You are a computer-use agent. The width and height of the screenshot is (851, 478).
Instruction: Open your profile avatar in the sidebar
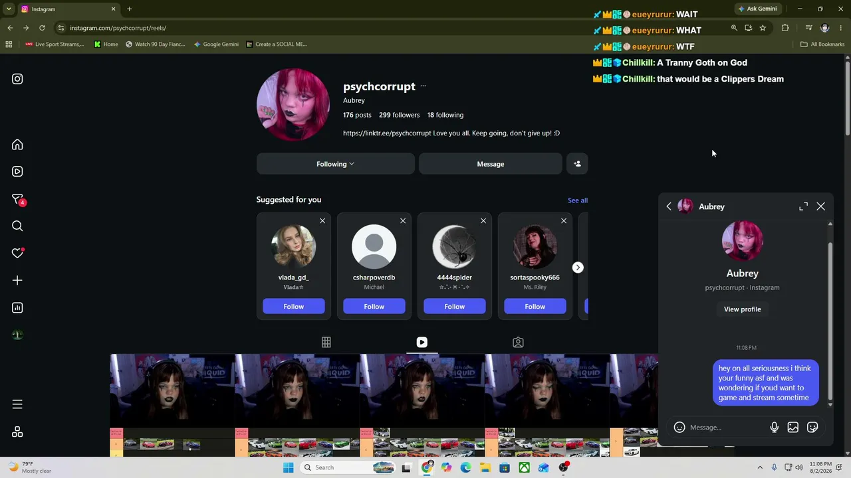[x=17, y=335]
